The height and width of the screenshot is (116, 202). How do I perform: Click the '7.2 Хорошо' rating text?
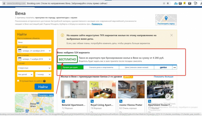67,108
